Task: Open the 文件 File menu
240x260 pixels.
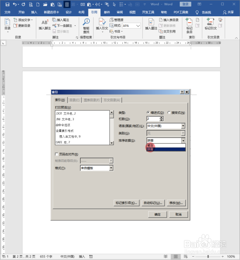Action: coord(7,13)
